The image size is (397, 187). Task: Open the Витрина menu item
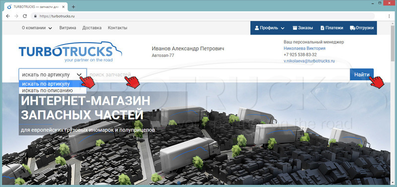click(67, 28)
